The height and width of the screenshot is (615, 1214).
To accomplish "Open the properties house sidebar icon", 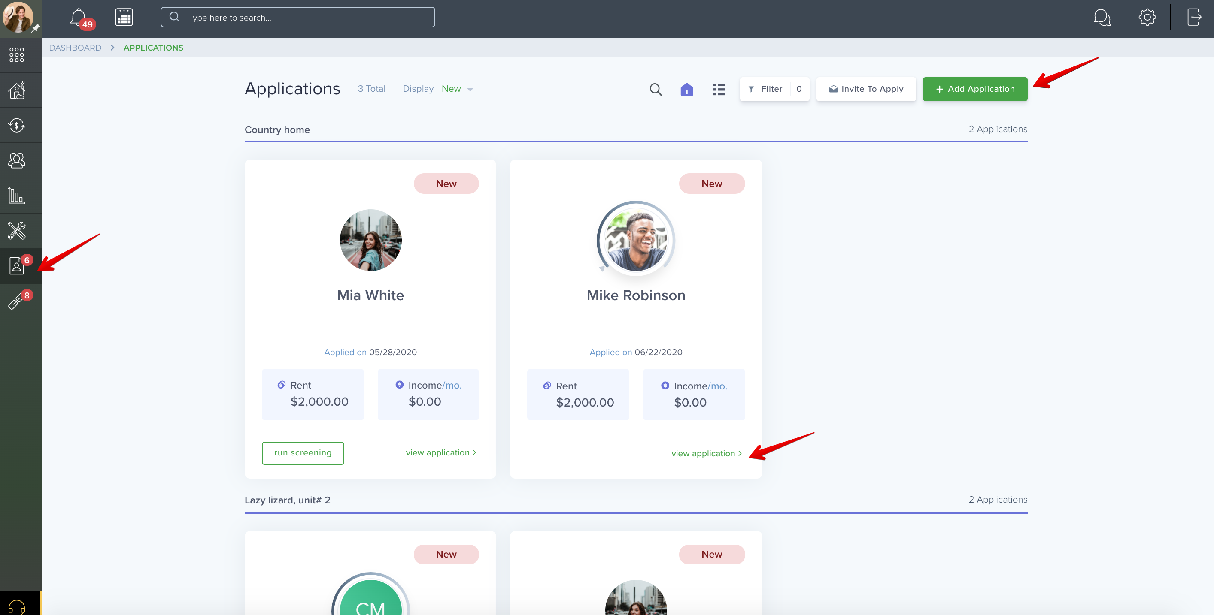I will tap(16, 90).
